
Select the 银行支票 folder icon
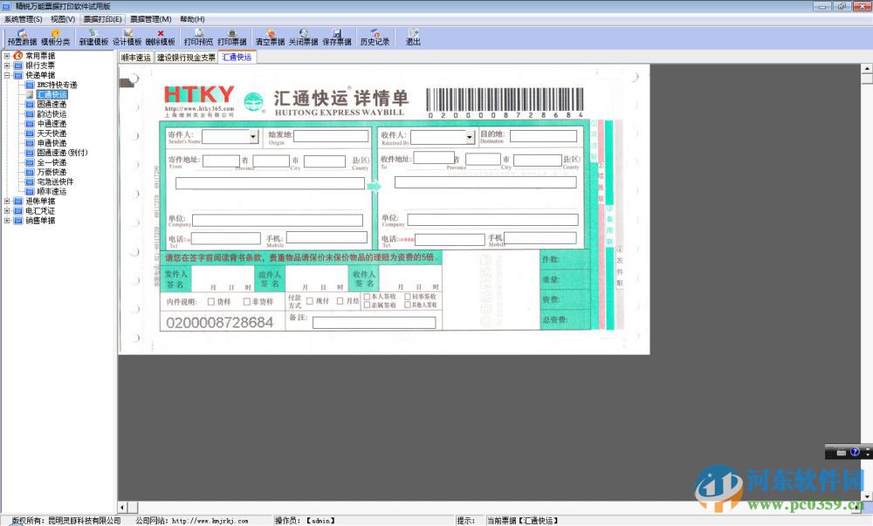pyautogui.click(x=18, y=65)
